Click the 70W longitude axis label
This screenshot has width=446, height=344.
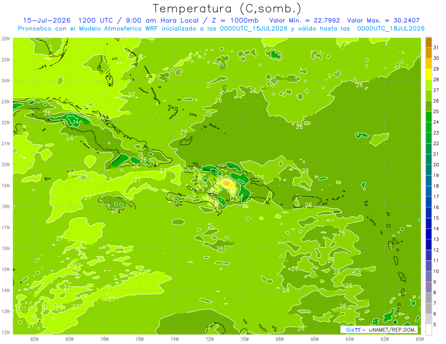[x=245, y=339]
